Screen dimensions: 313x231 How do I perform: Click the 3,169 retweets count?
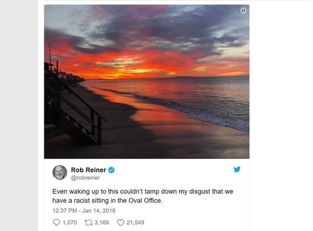(101, 222)
